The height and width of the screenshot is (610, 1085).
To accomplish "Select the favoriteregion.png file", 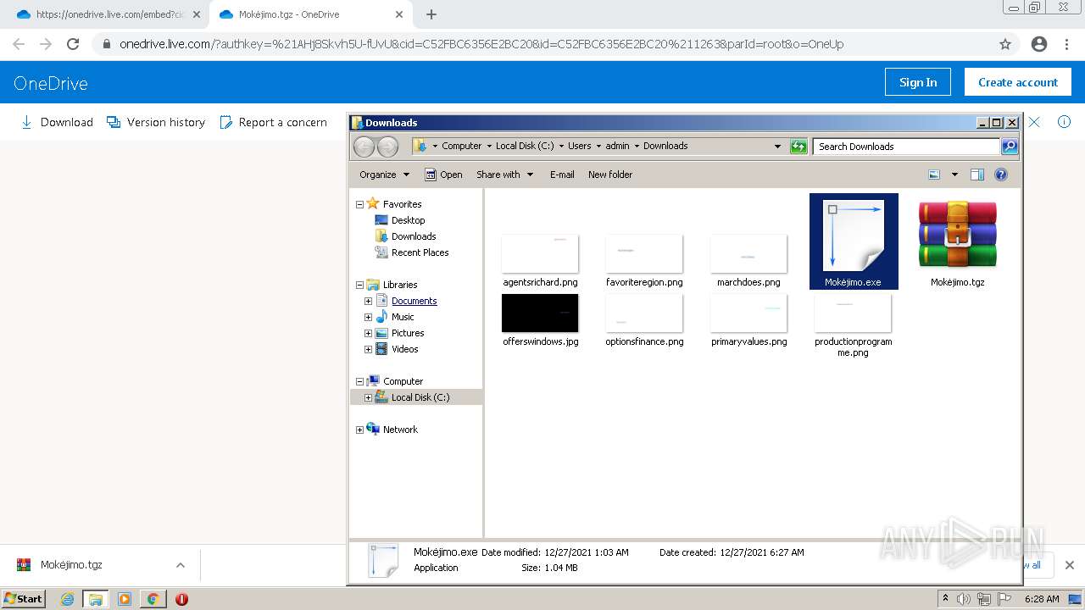I will pos(644,261).
